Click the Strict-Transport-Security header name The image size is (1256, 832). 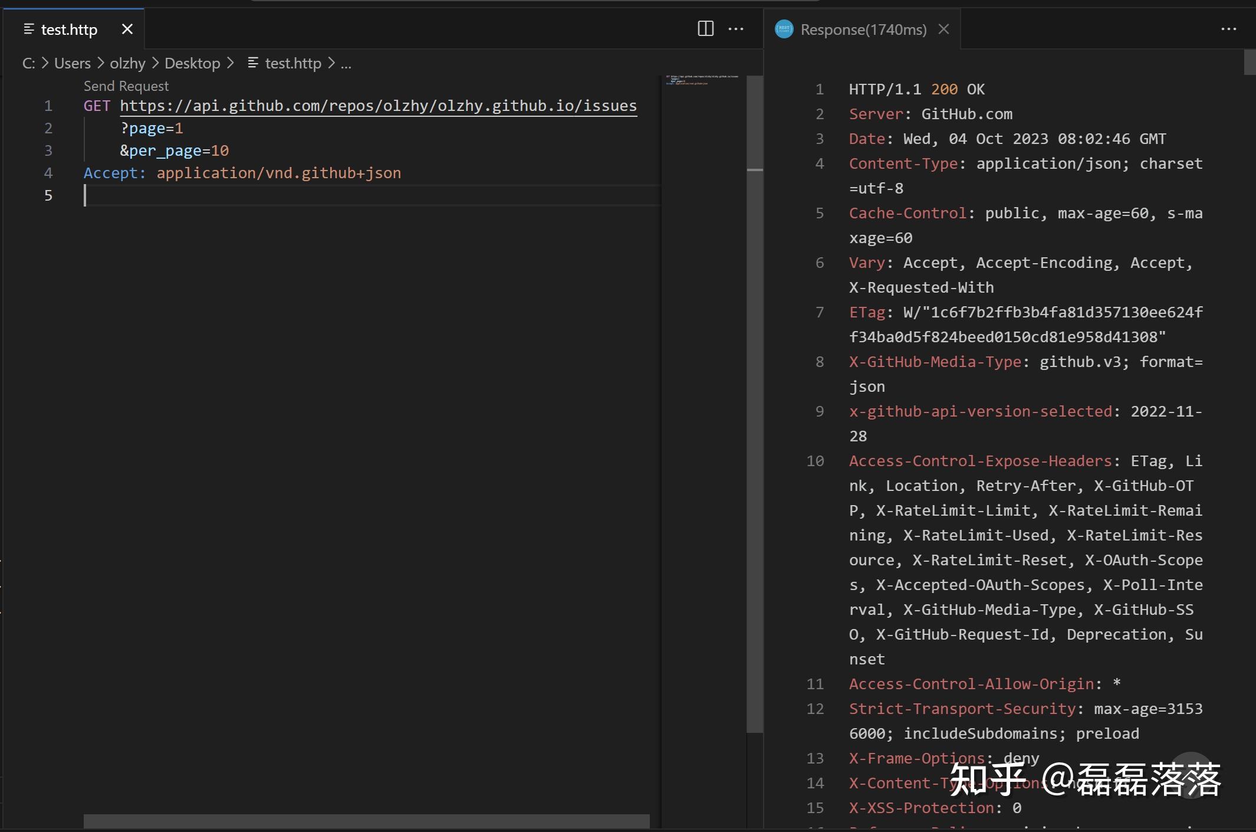click(962, 709)
